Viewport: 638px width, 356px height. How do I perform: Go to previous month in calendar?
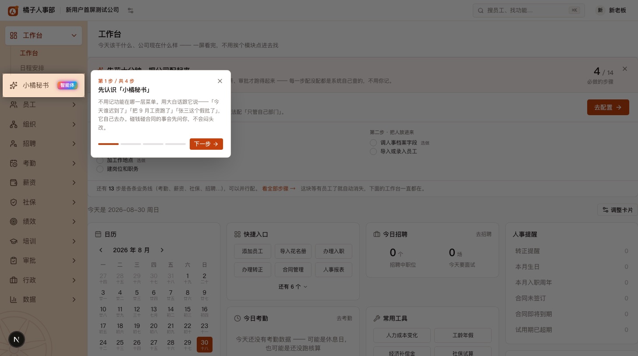(x=101, y=250)
